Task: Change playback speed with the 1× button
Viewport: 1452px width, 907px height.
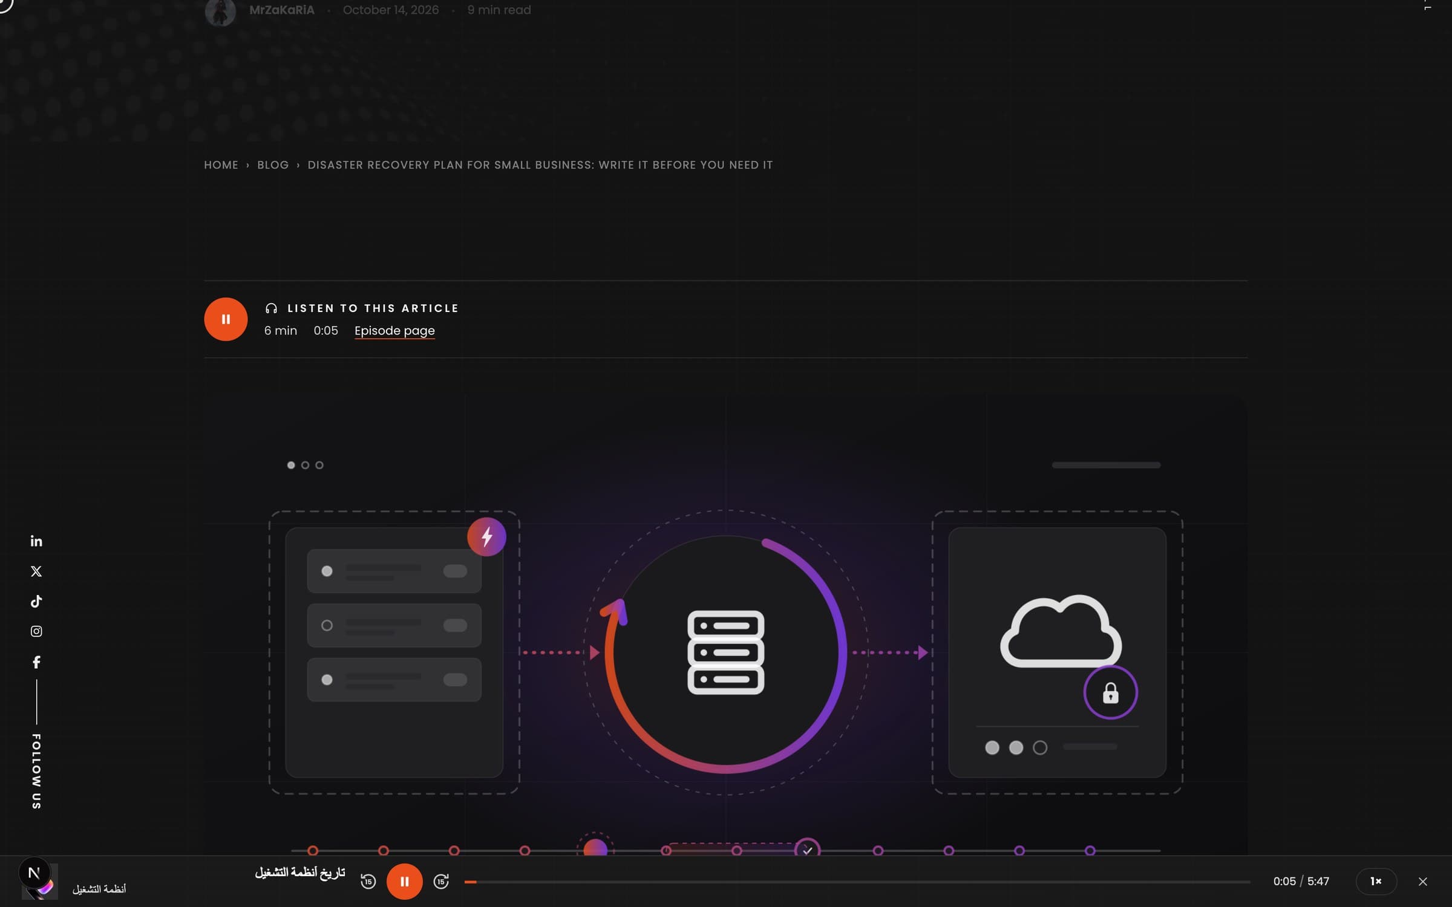Action: coord(1376,882)
